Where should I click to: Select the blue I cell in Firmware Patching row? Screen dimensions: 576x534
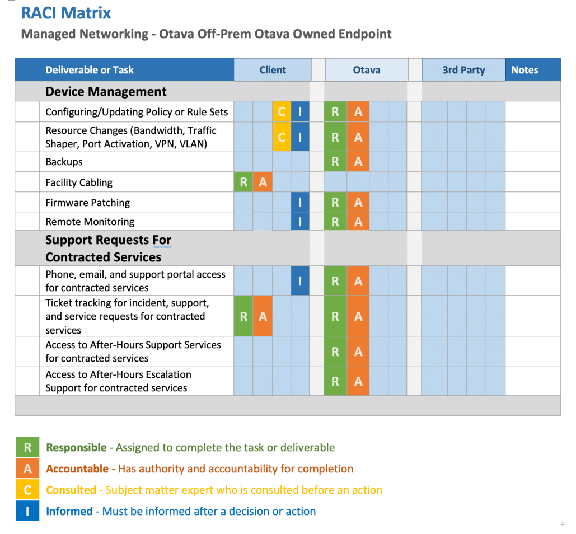tap(300, 202)
